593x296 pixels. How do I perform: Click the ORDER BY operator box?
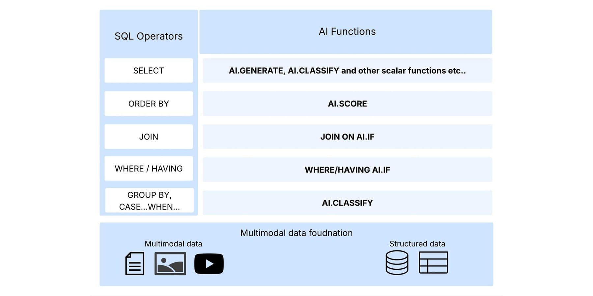click(x=149, y=104)
